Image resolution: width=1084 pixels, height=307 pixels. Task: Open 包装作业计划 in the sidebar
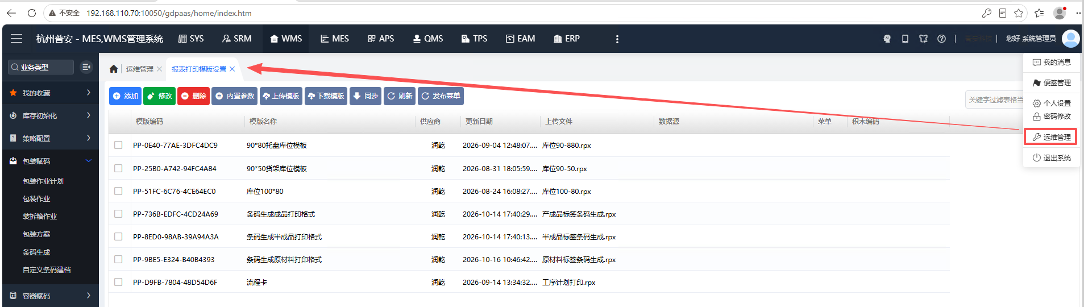43,181
